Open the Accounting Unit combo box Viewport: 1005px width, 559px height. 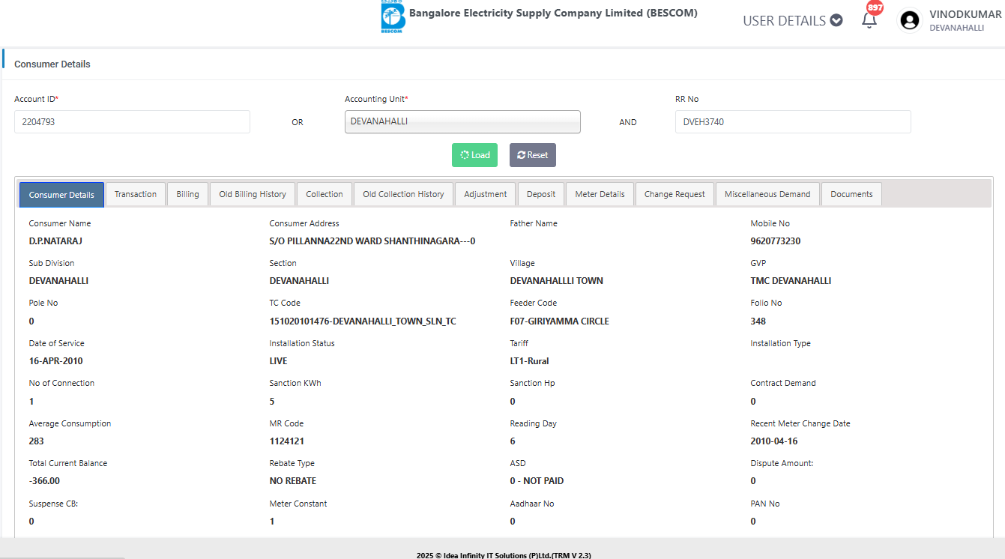coord(462,121)
